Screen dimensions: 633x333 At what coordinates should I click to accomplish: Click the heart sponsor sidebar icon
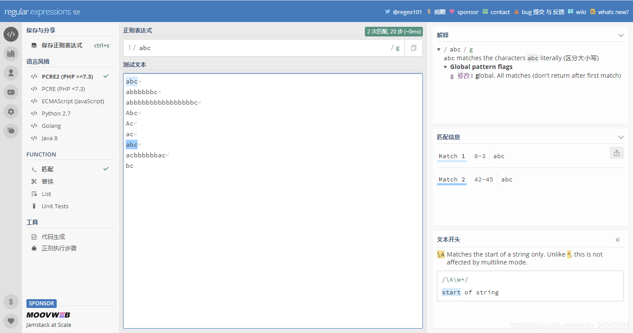point(11,321)
